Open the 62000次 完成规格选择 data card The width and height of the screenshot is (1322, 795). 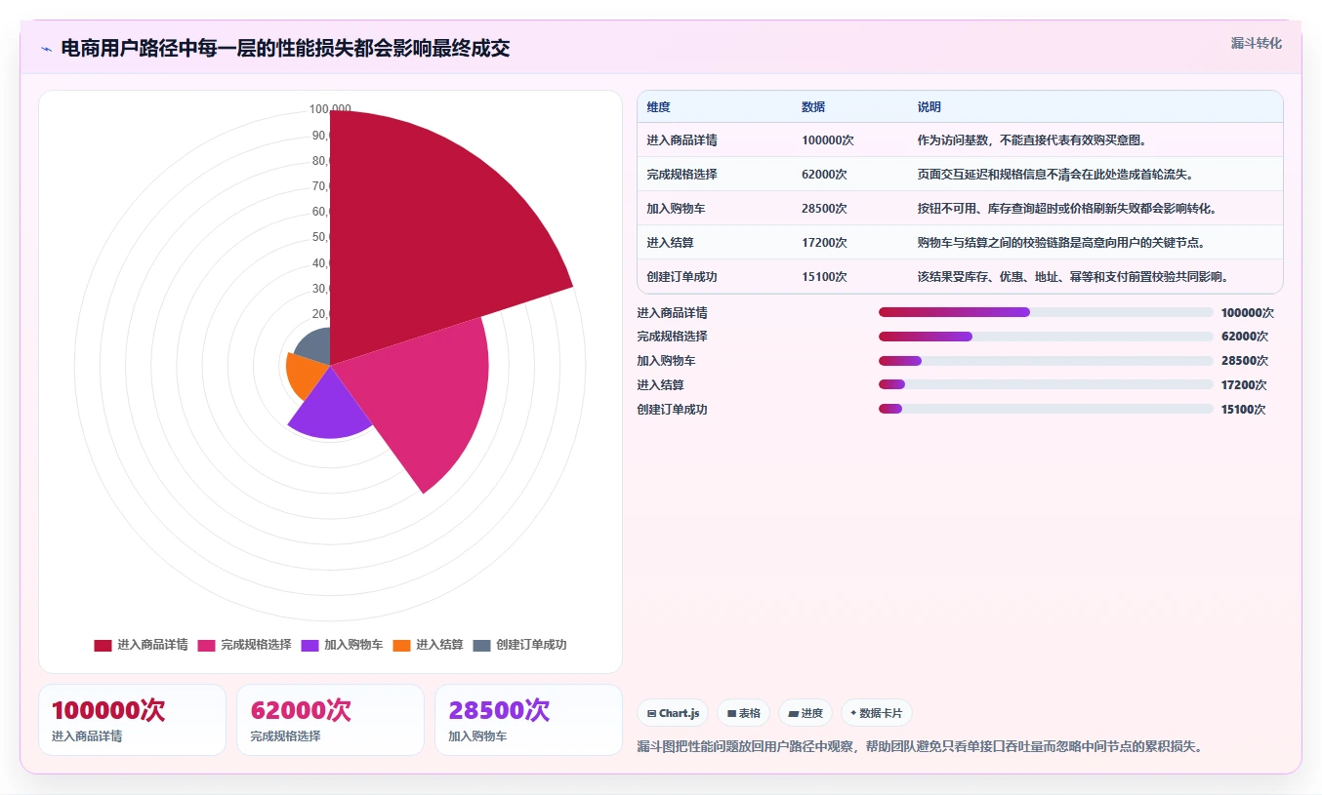330,720
